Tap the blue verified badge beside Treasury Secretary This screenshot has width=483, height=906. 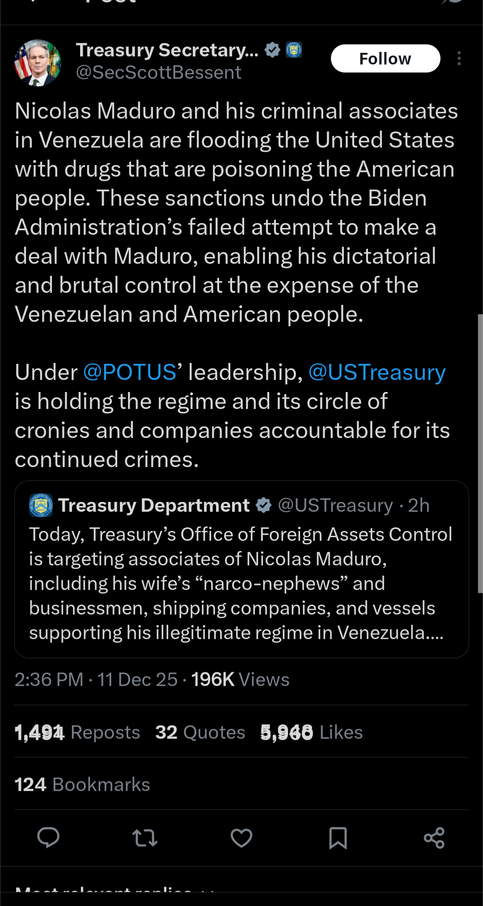point(272,50)
